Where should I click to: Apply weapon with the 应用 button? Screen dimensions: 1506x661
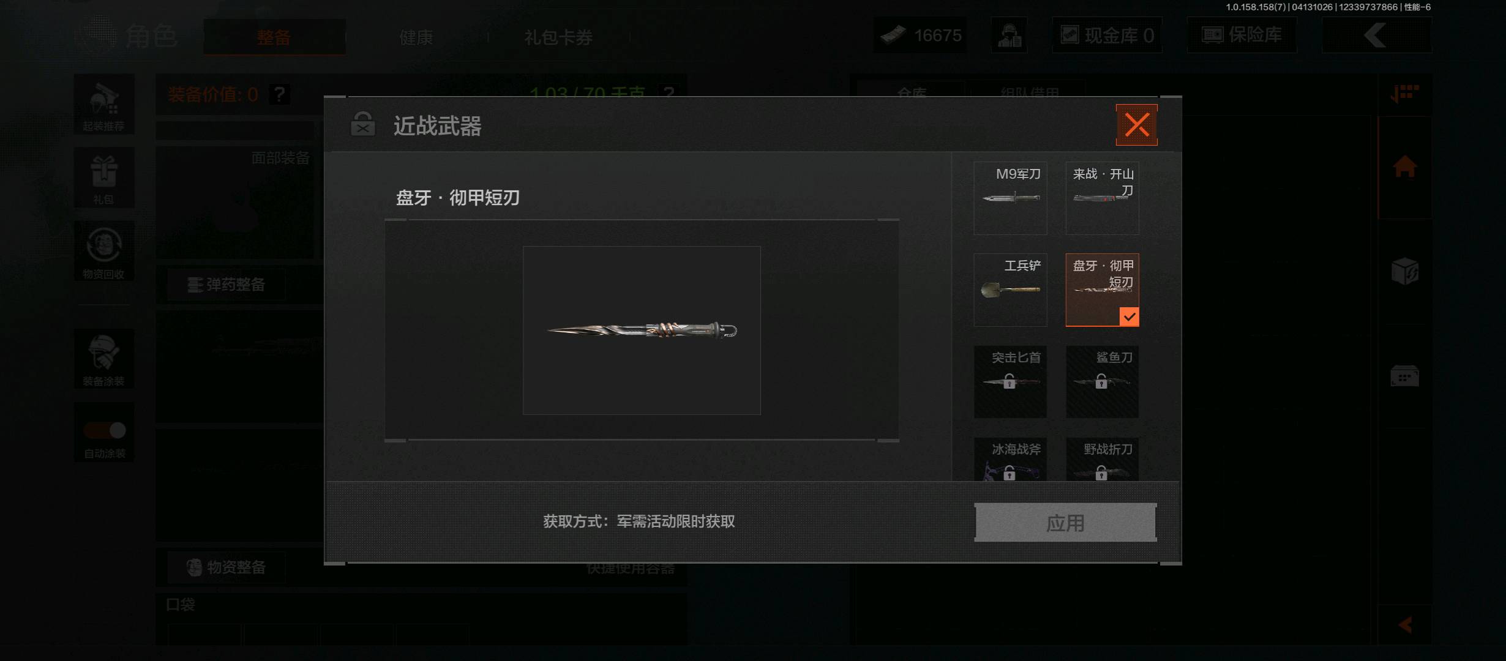tap(1065, 523)
